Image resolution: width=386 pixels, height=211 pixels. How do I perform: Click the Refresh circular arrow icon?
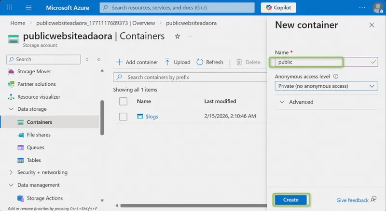(200, 62)
